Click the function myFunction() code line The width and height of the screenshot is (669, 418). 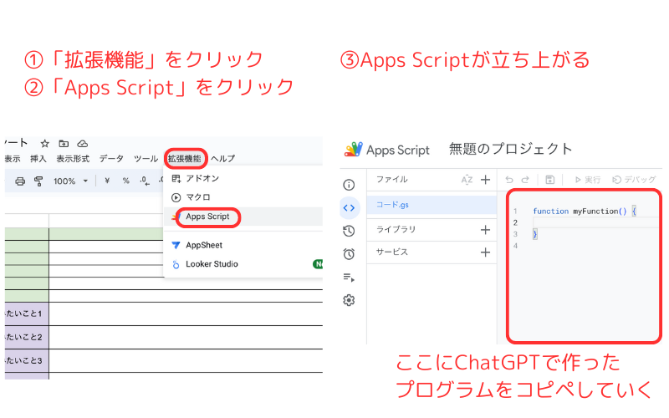(585, 212)
